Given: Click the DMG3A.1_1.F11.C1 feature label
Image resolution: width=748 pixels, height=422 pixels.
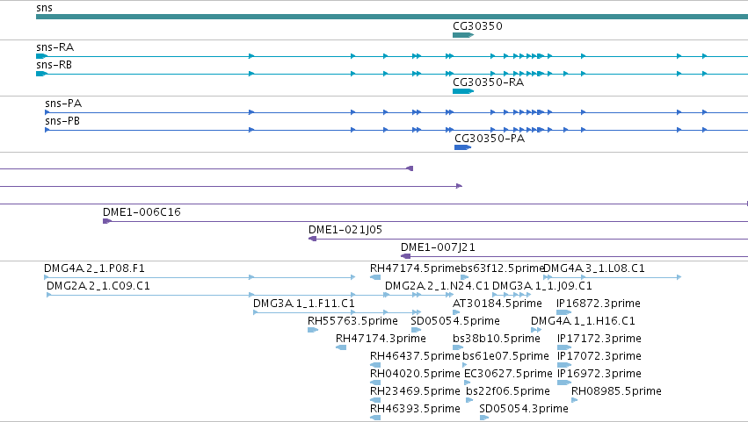Looking at the screenshot, I should coord(304,304).
